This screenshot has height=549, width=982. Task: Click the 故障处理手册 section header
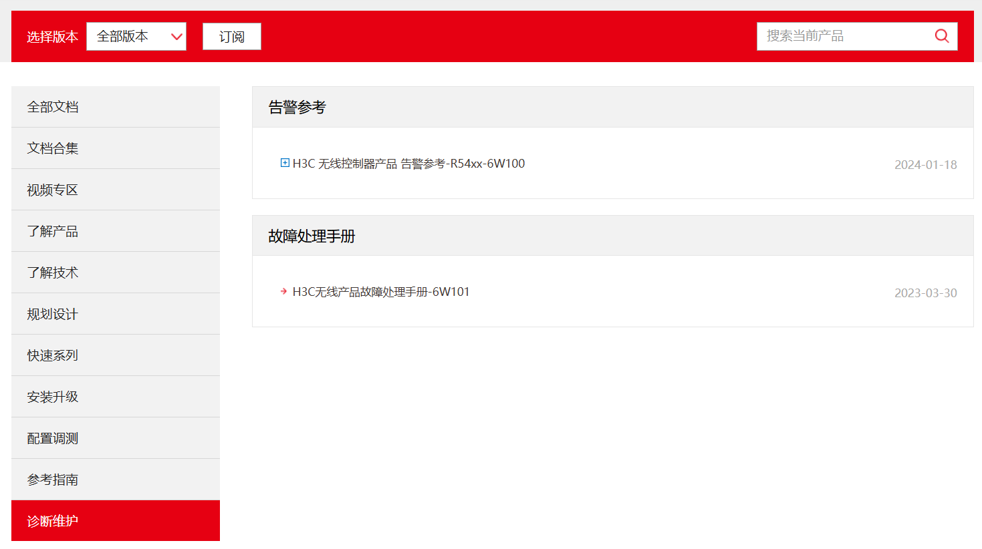[612, 236]
